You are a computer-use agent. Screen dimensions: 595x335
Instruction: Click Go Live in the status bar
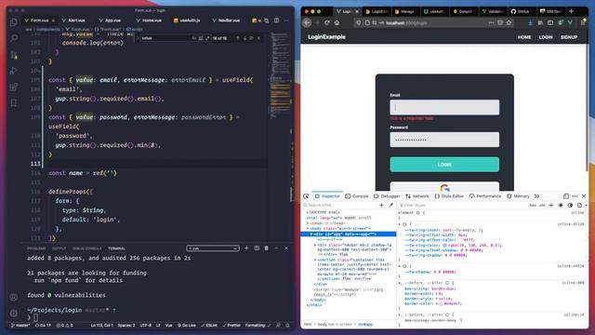[187, 326]
